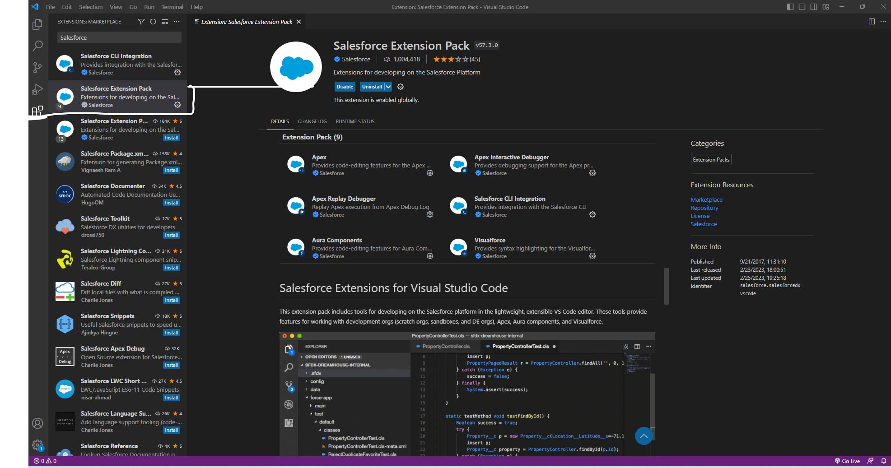
Task: Click the Extension Packs category tag
Action: [711, 160]
